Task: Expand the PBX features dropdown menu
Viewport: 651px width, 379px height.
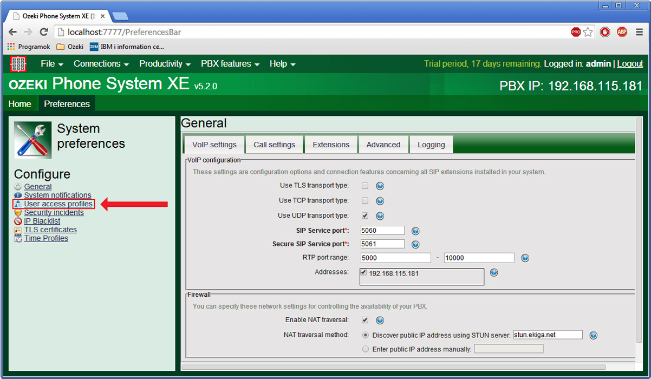Action: point(230,64)
